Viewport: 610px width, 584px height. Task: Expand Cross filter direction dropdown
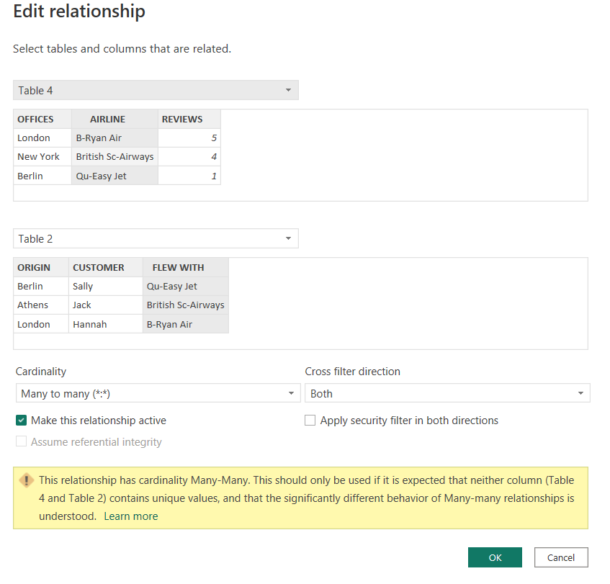point(447,393)
